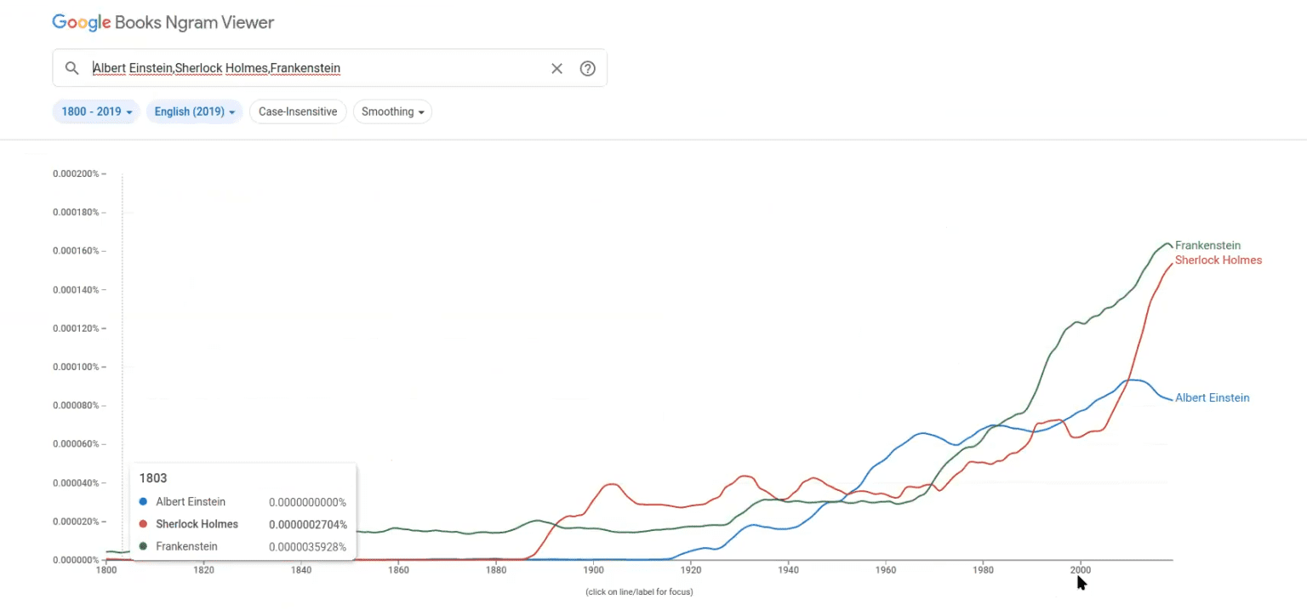Click the bold Sherlock Holmes tooltip entry
Image resolution: width=1307 pixels, height=611 pixels.
(x=197, y=523)
